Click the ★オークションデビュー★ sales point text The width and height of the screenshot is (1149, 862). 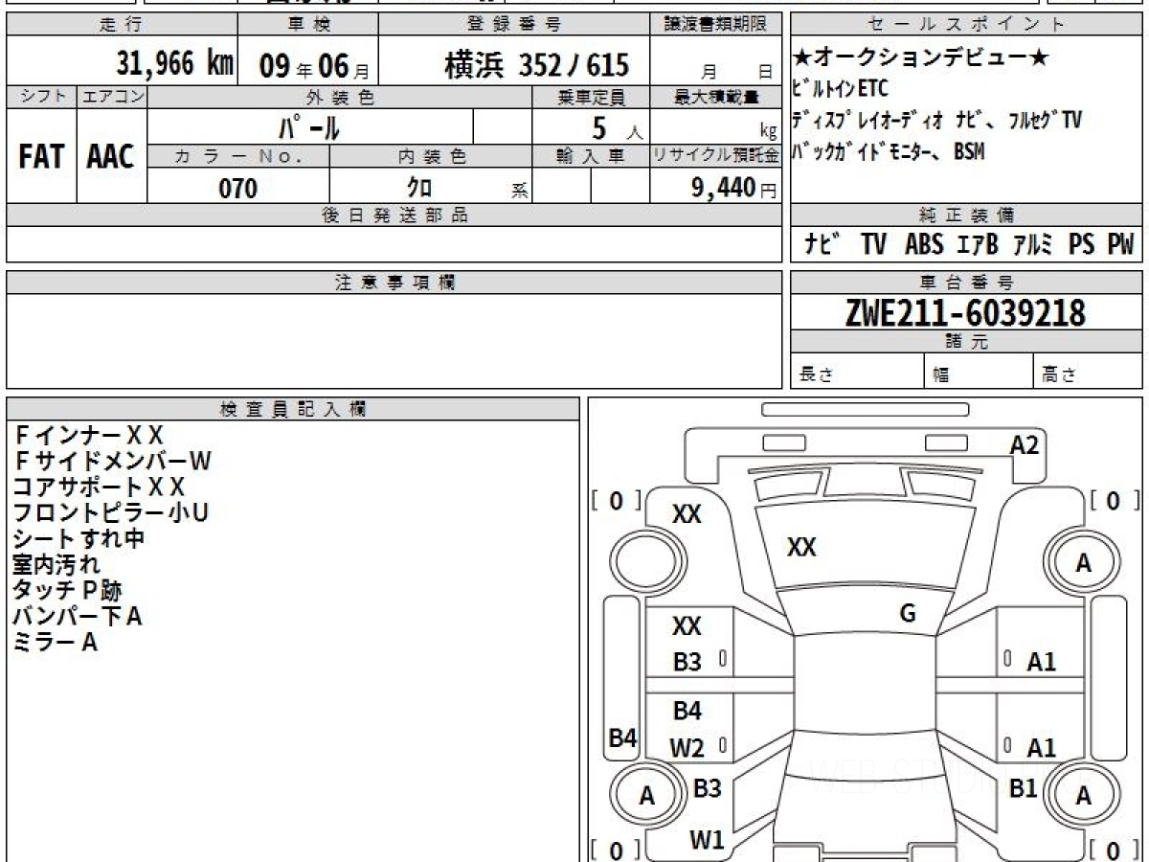[920, 59]
